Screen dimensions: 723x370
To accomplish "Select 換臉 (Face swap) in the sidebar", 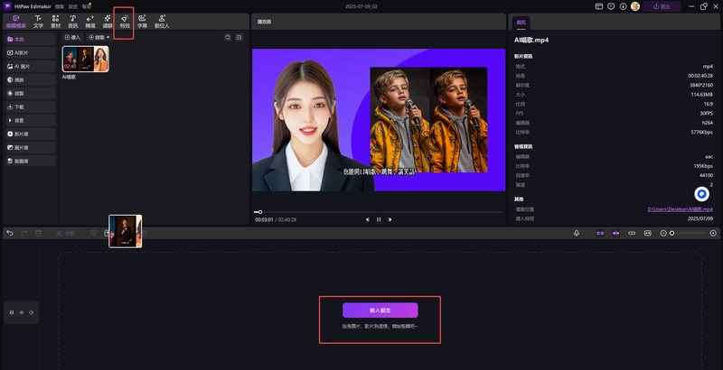I will pyautogui.click(x=31, y=79).
